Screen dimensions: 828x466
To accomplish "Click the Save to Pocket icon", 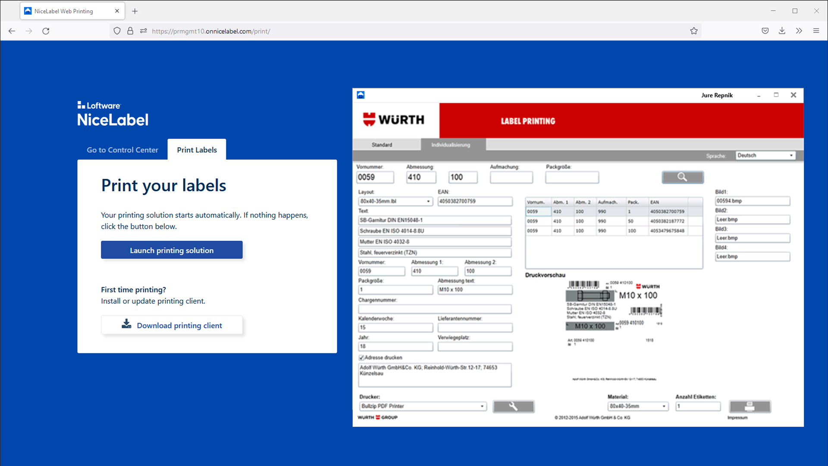I will point(765,31).
